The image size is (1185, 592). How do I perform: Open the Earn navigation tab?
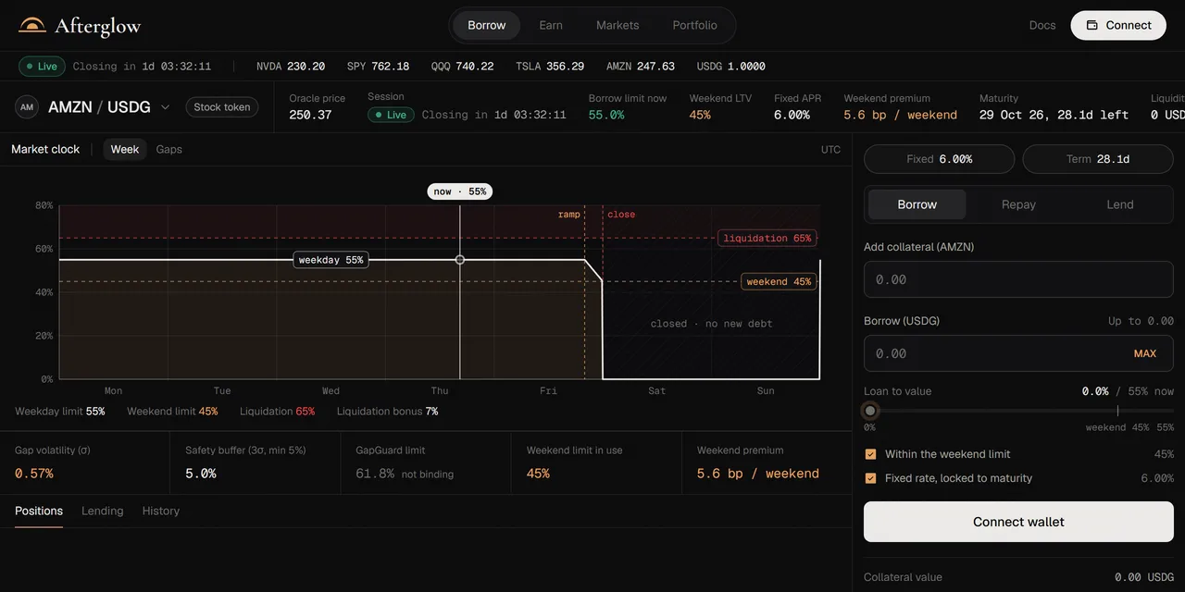coord(551,25)
